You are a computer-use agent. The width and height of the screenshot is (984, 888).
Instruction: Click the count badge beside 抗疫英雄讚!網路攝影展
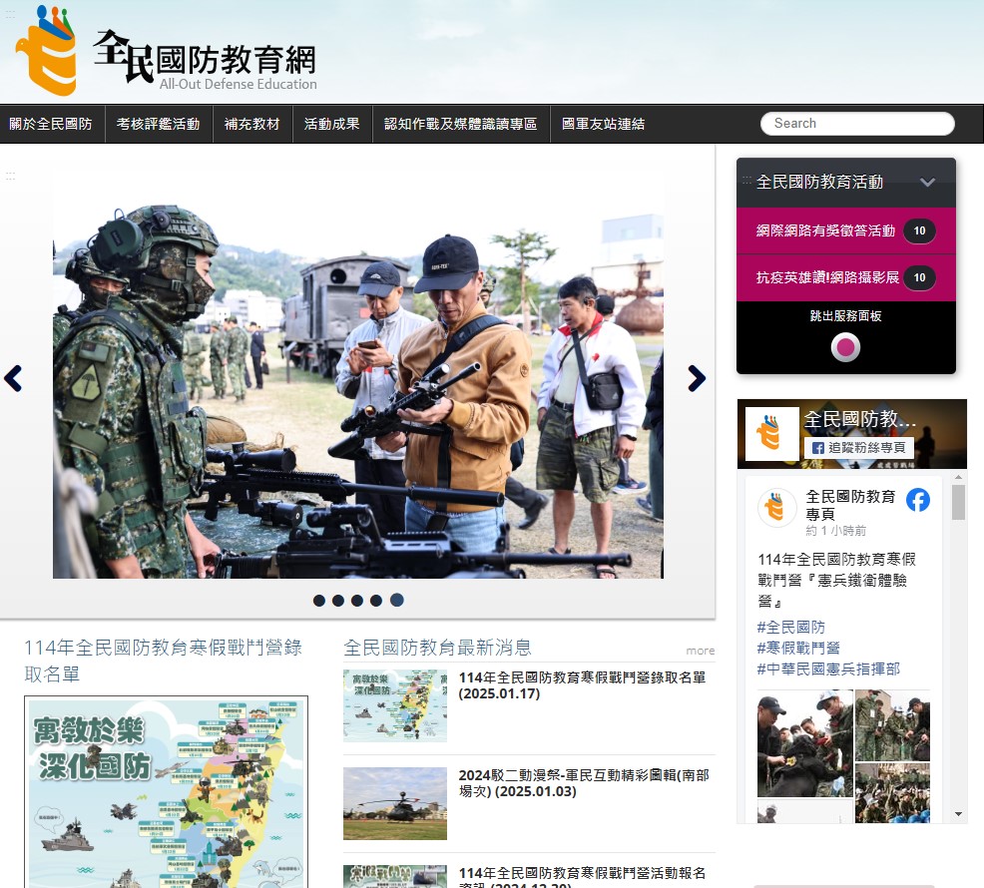(x=919, y=277)
